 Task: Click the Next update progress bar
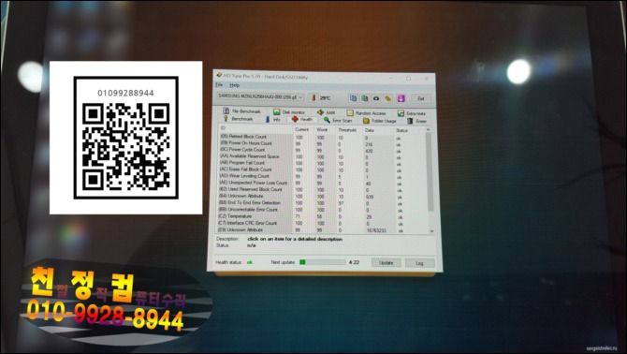(x=322, y=262)
